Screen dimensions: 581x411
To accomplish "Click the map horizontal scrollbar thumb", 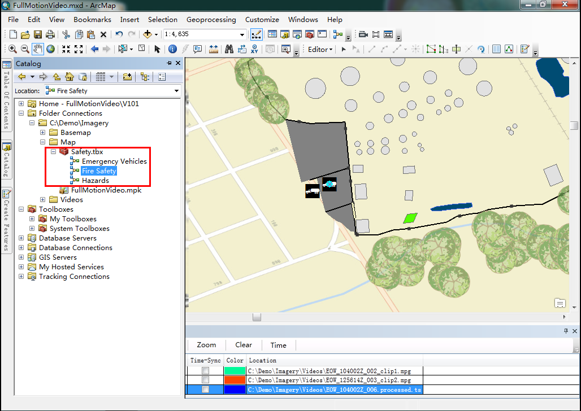I will tap(257, 317).
